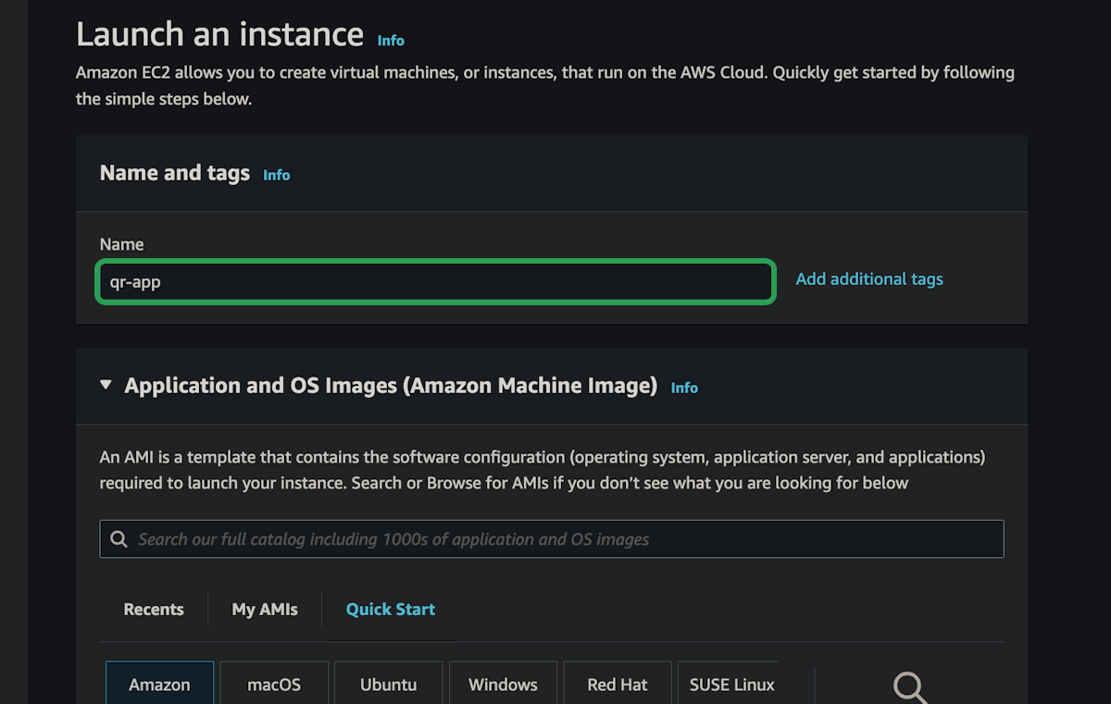Click the large magnifier icon beside the OS tiles

tap(910, 687)
